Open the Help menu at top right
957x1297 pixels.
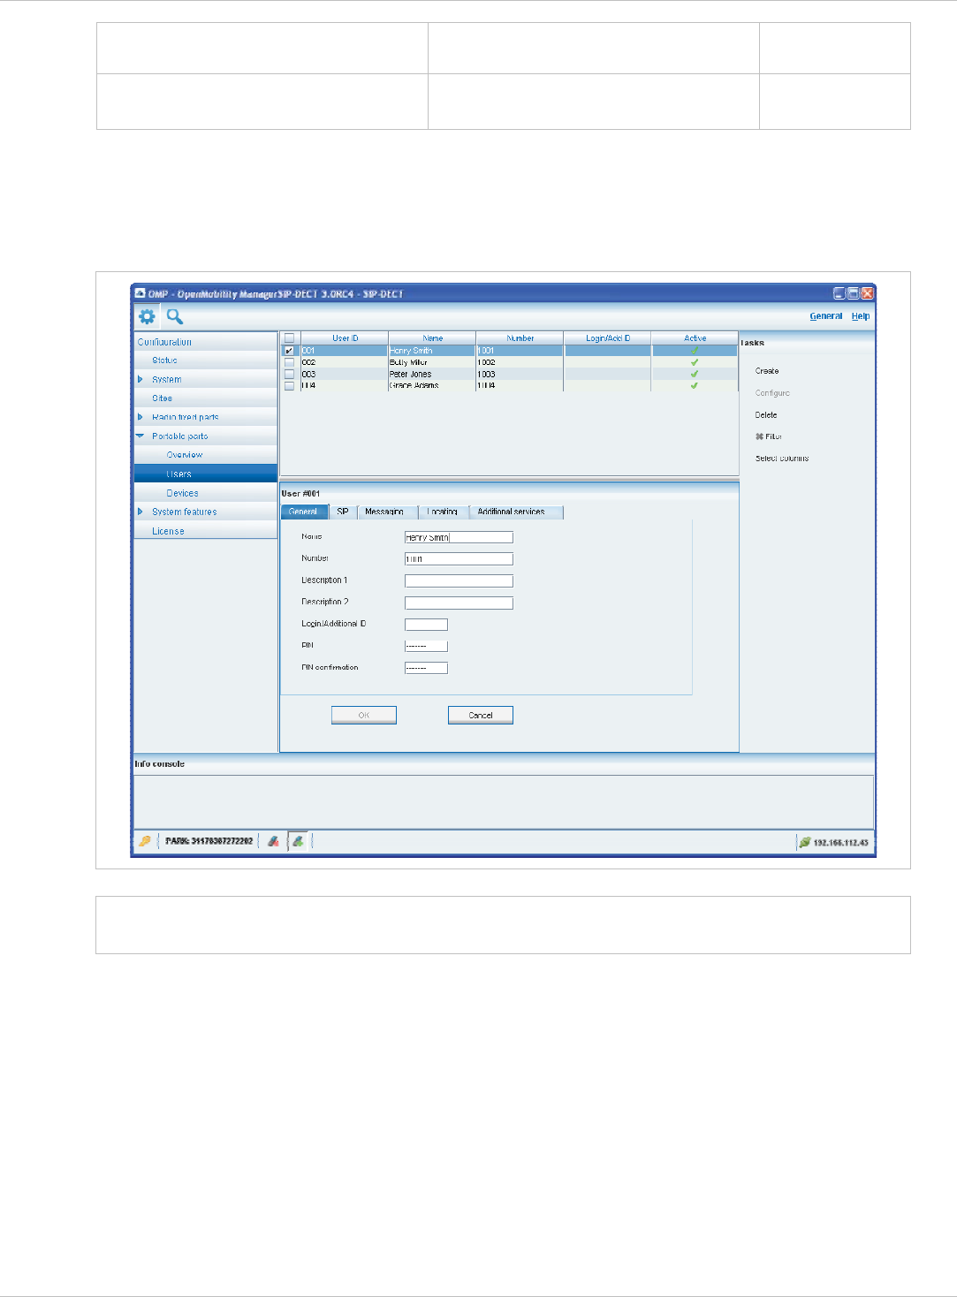861,316
